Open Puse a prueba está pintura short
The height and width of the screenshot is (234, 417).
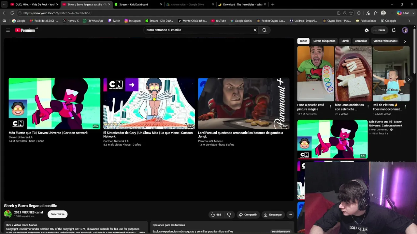click(316, 74)
